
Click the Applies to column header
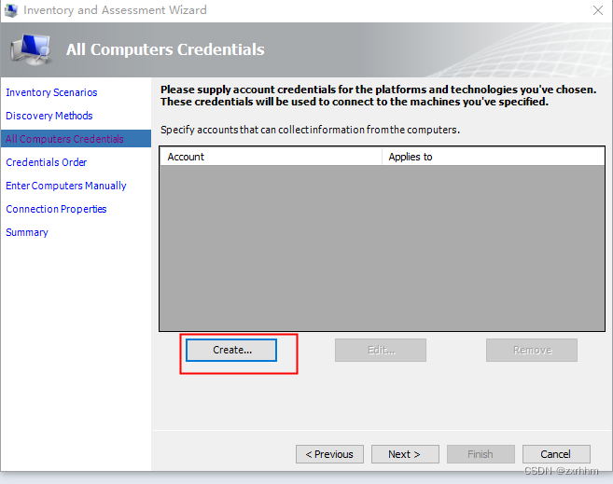tap(493, 157)
